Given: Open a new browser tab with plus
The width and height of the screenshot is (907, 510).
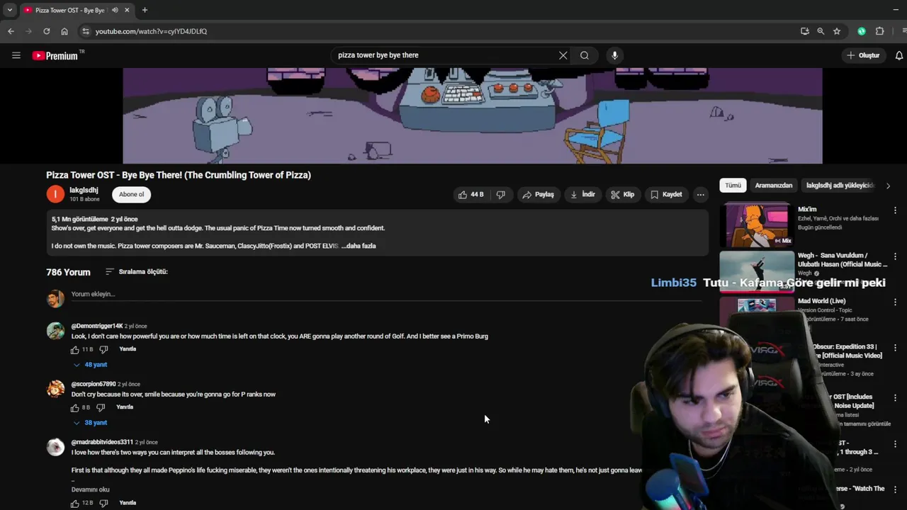Looking at the screenshot, I should click(145, 10).
